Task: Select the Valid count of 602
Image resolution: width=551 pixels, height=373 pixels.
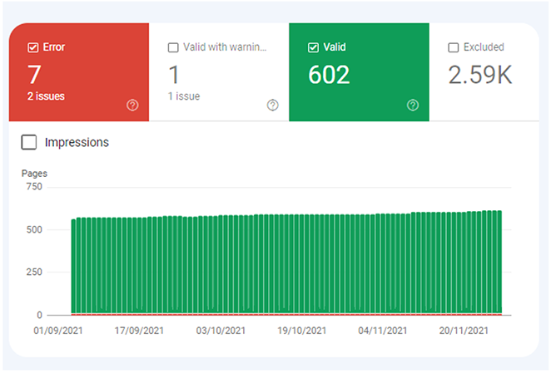Action: [329, 75]
